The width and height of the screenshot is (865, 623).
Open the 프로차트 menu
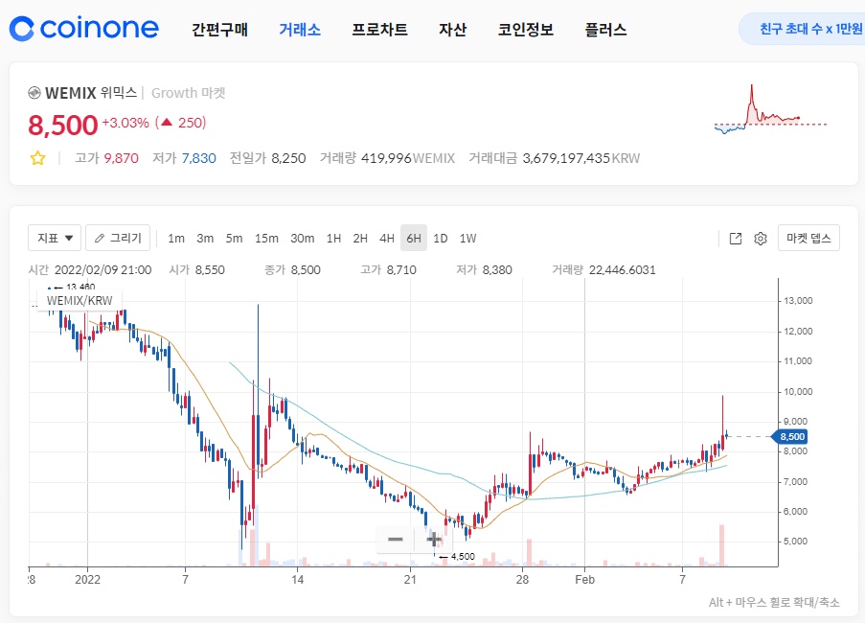coord(379,30)
